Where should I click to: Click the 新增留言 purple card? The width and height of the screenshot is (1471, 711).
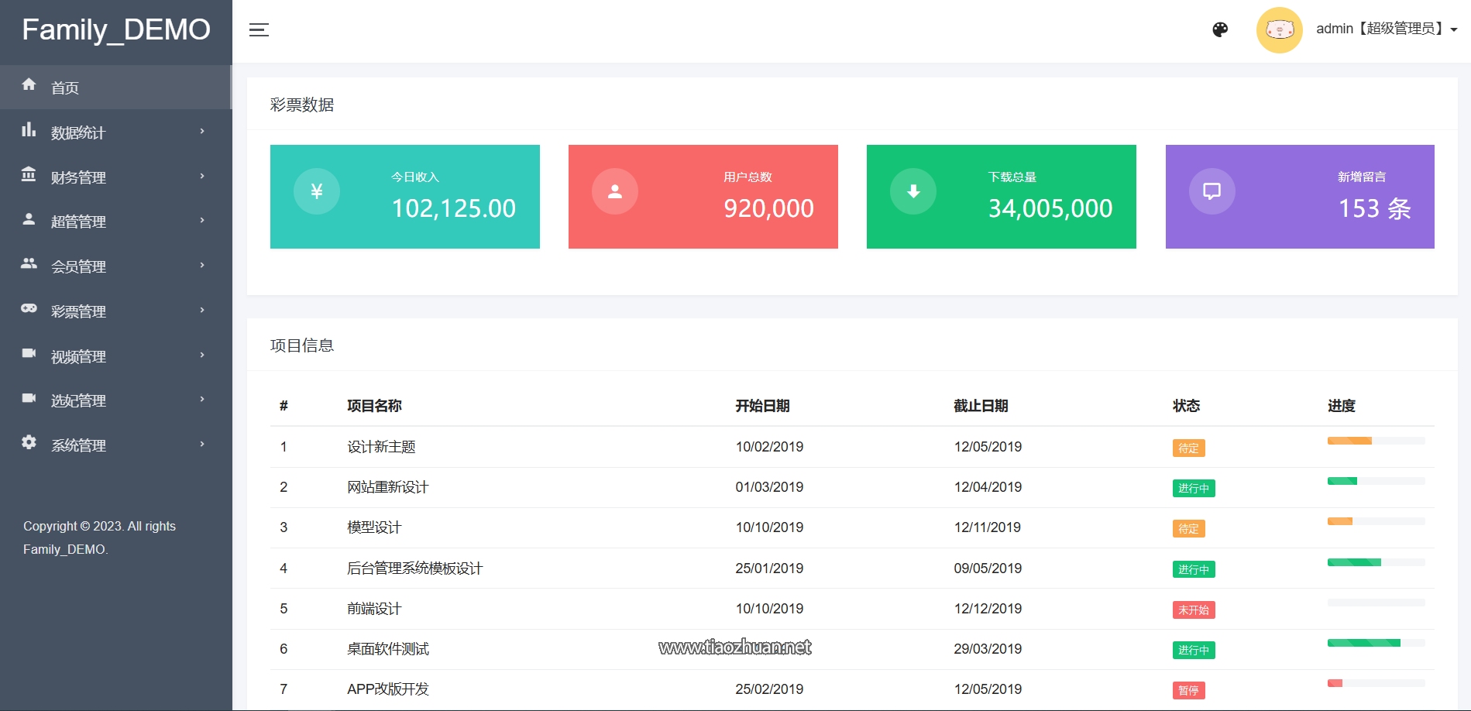point(1299,197)
